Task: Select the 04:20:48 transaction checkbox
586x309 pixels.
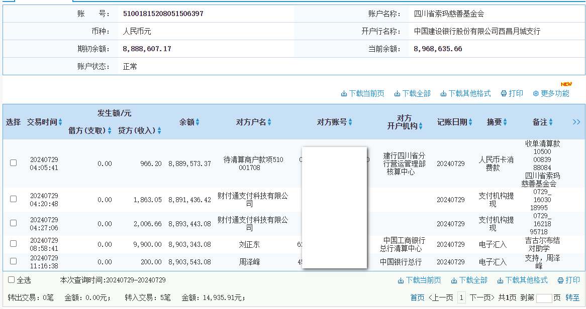Action: (14, 199)
